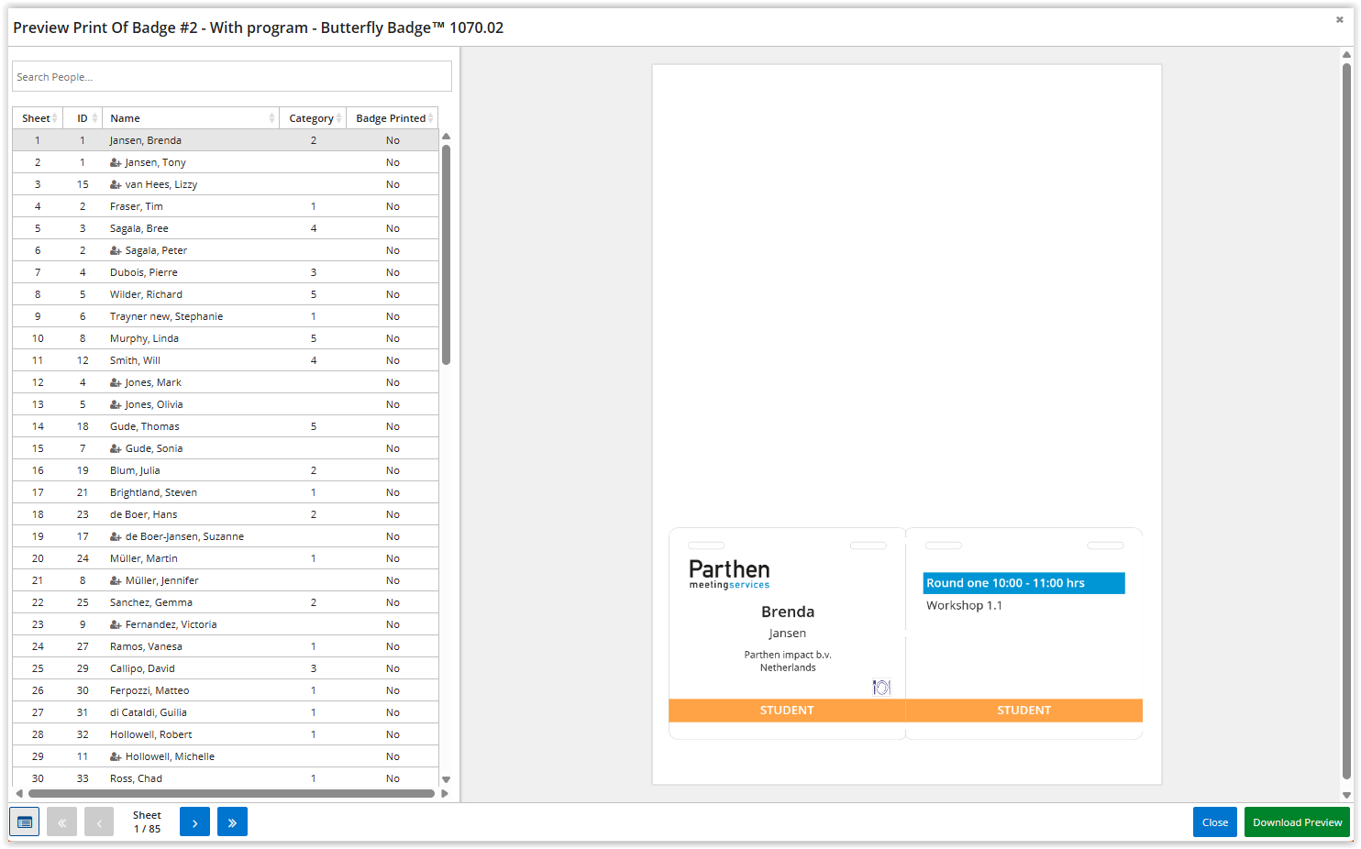
Task: Jump to the first sheet
Action: [x=61, y=822]
